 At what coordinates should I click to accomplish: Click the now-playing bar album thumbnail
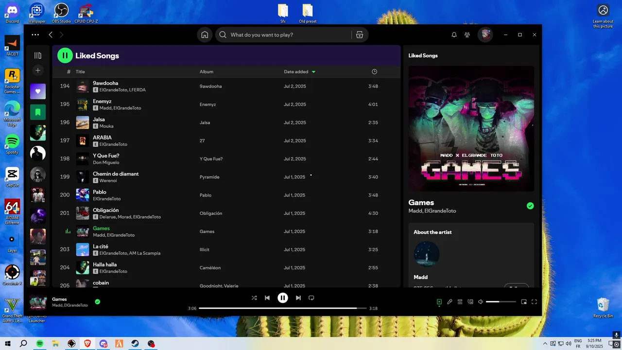[38, 302]
